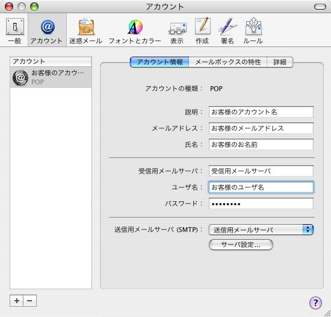
Task: Expand the 送信用メールサーバ SMTP dropdown
Action: pyautogui.click(x=261, y=230)
